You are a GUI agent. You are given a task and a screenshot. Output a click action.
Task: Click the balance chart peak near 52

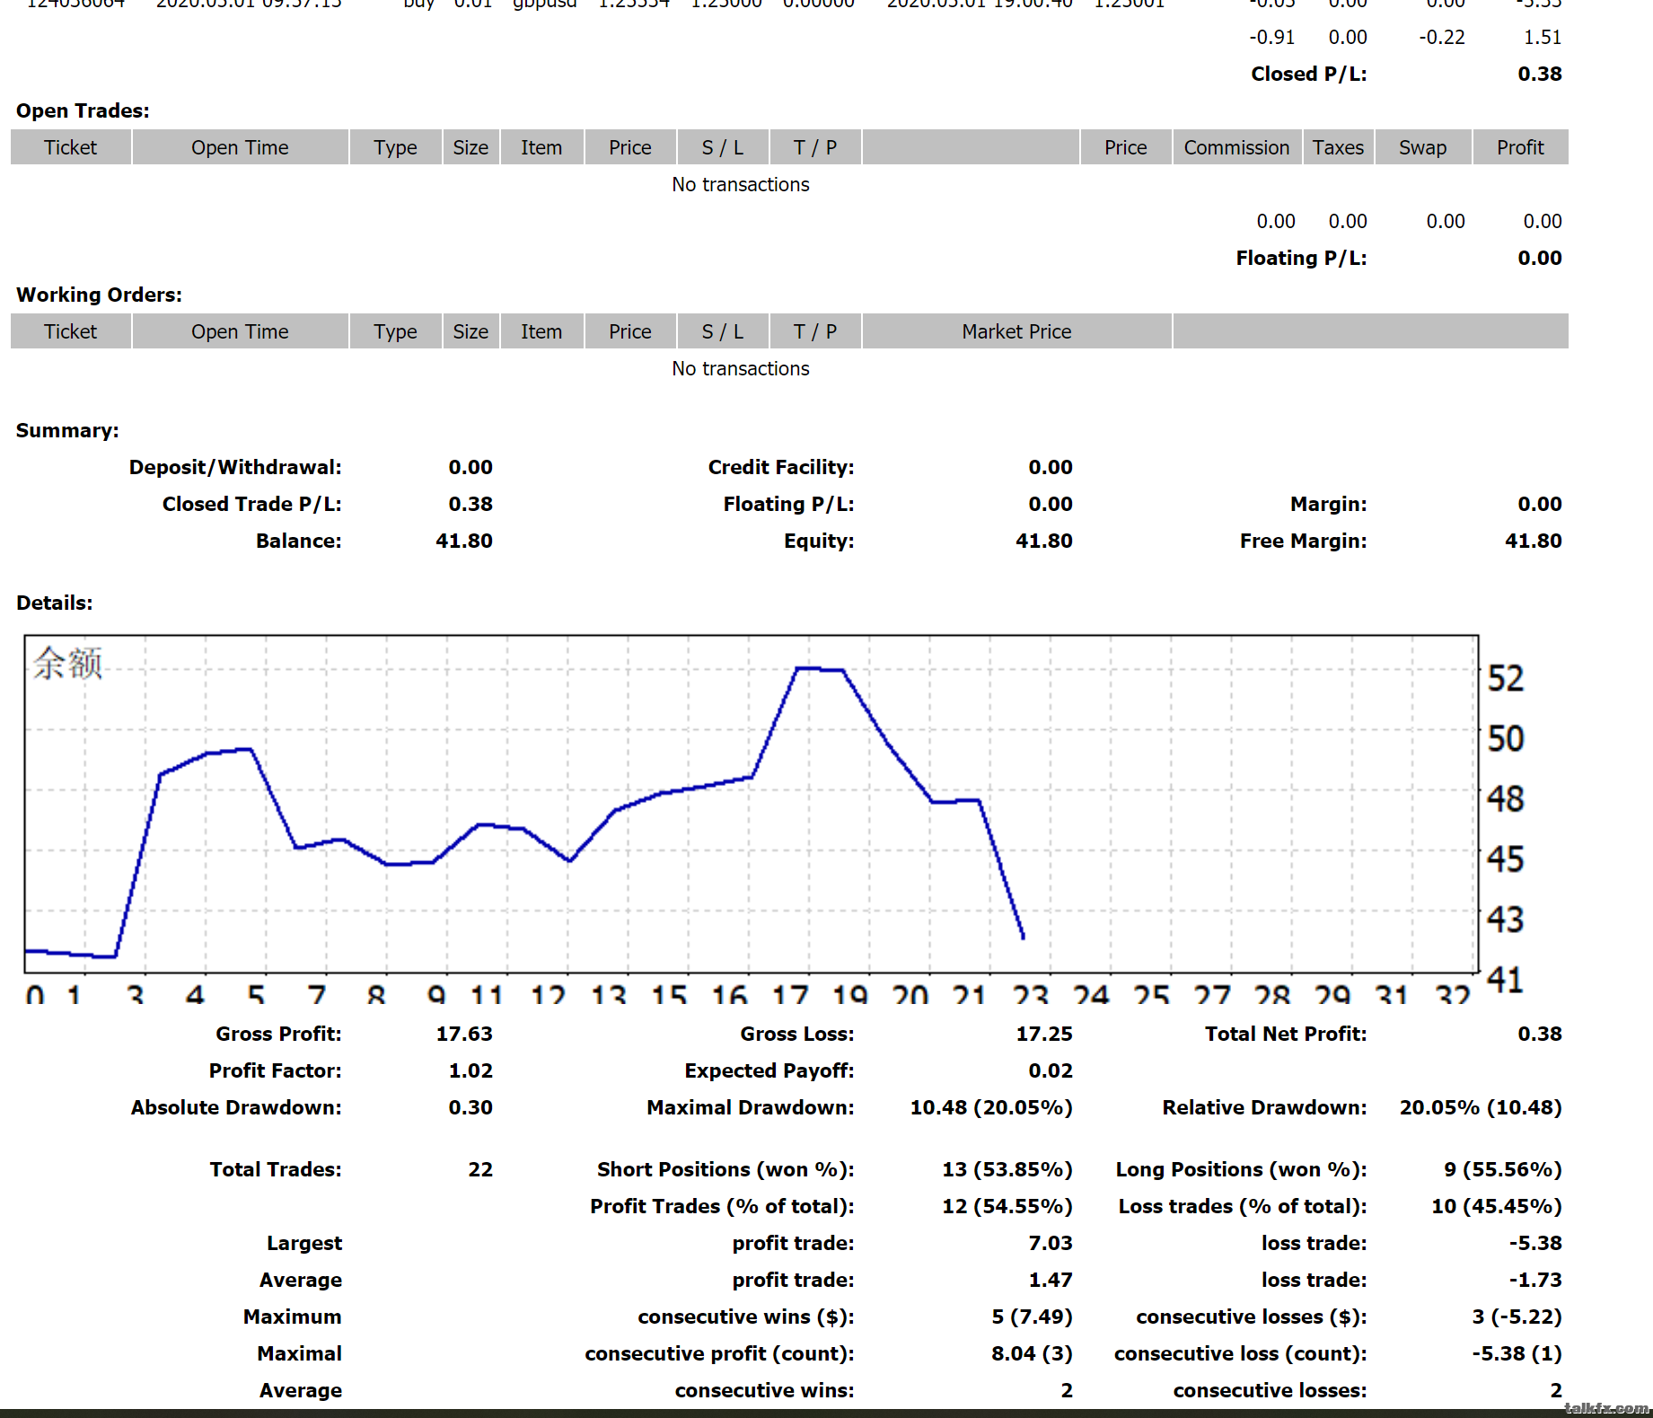coord(819,669)
